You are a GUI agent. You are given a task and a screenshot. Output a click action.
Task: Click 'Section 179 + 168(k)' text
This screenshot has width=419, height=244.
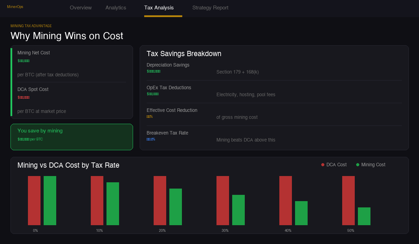click(x=237, y=72)
